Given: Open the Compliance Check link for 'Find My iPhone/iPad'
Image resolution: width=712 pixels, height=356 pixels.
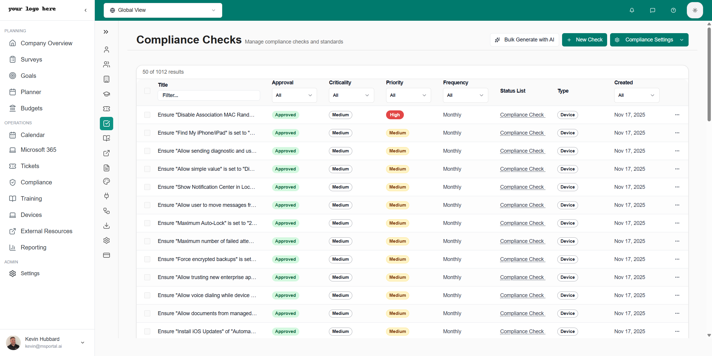Looking at the screenshot, I should click(522, 133).
